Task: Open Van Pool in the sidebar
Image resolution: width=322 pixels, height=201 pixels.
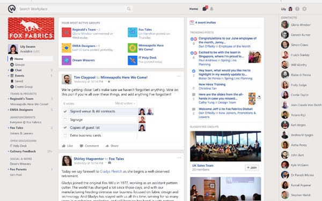Action: [x=16, y=175]
